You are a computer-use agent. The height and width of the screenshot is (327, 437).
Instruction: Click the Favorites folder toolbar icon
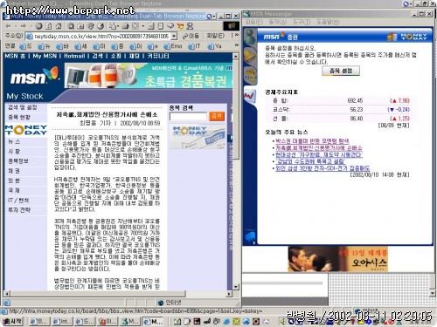tap(80, 26)
